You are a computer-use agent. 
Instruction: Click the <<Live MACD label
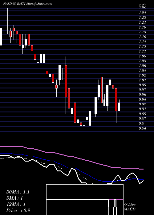point(130,207)
